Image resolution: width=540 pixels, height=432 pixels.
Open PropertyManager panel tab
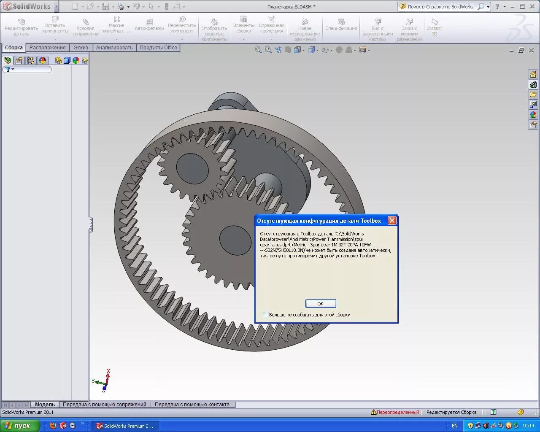click(19, 60)
